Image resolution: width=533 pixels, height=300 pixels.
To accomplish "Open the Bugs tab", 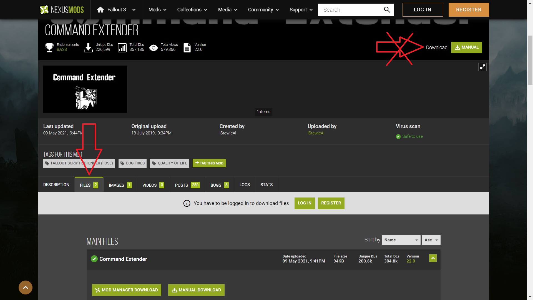I will [220, 185].
